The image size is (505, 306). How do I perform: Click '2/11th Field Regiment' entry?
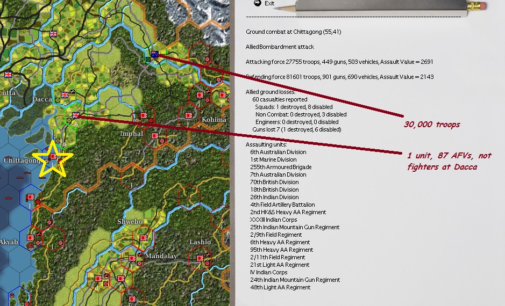tap(278, 258)
